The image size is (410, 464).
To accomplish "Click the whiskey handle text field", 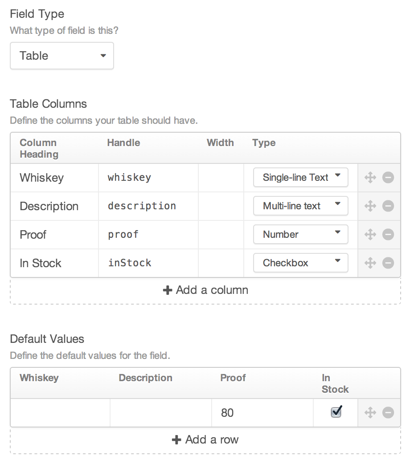I will pyautogui.click(x=148, y=178).
